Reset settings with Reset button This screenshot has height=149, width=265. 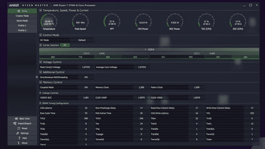[x=22, y=128]
